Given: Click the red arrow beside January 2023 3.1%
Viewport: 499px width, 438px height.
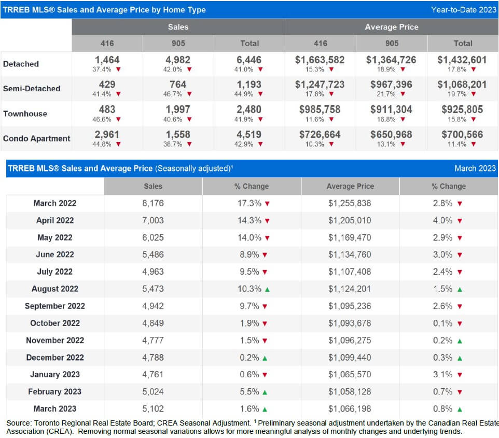Looking at the screenshot, I should click(x=460, y=375).
